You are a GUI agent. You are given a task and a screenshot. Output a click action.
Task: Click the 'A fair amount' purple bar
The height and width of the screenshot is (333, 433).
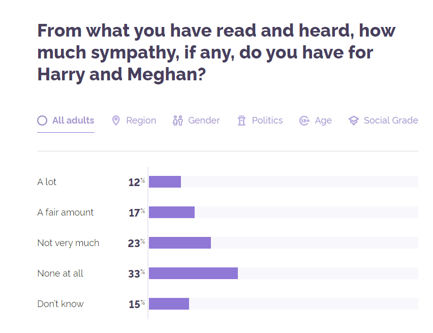click(x=171, y=213)
